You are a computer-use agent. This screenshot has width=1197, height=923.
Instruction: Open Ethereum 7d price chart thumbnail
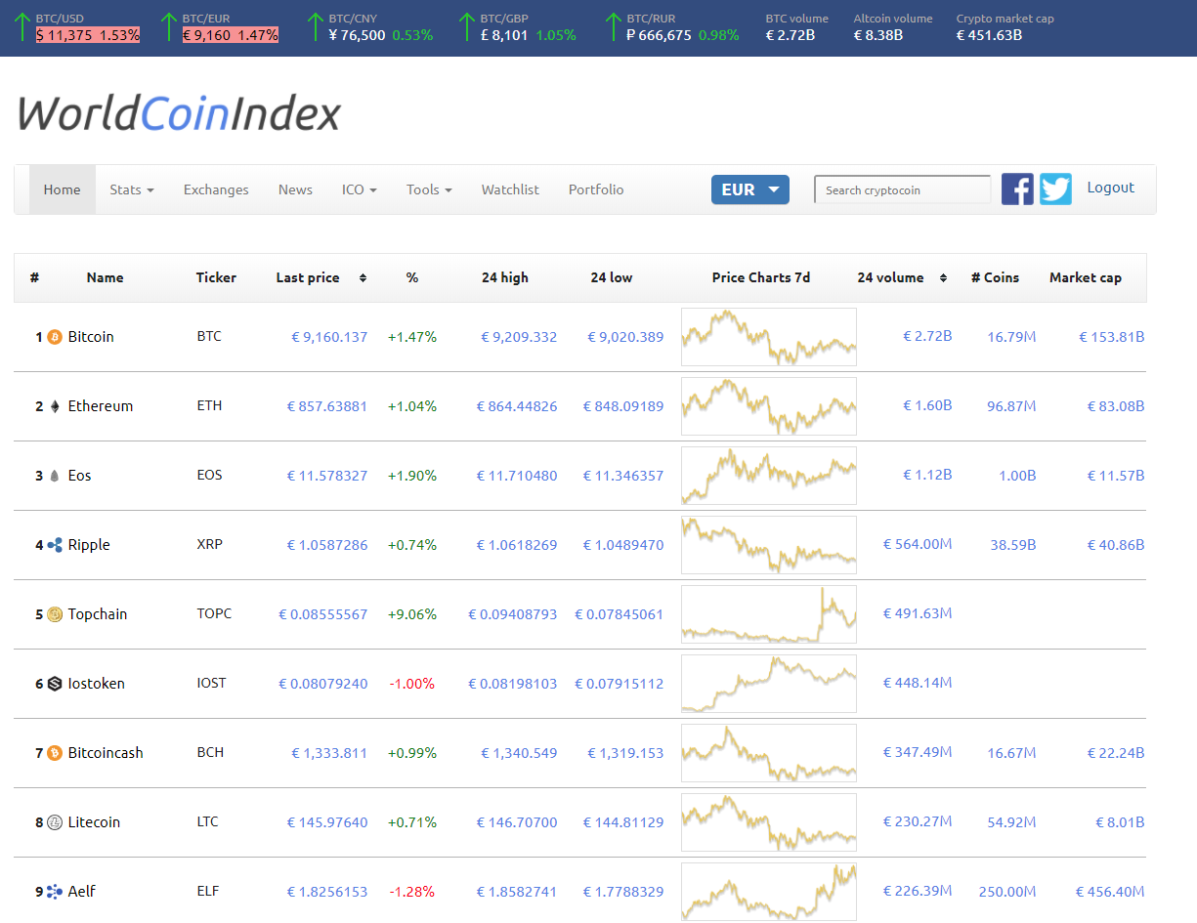click(769, 406)
